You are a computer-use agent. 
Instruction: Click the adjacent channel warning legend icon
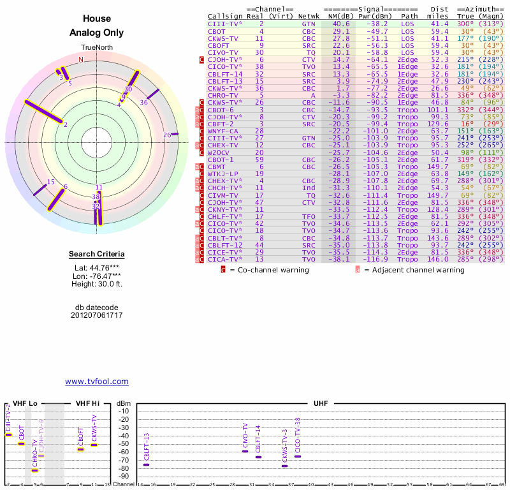(358, 270)
